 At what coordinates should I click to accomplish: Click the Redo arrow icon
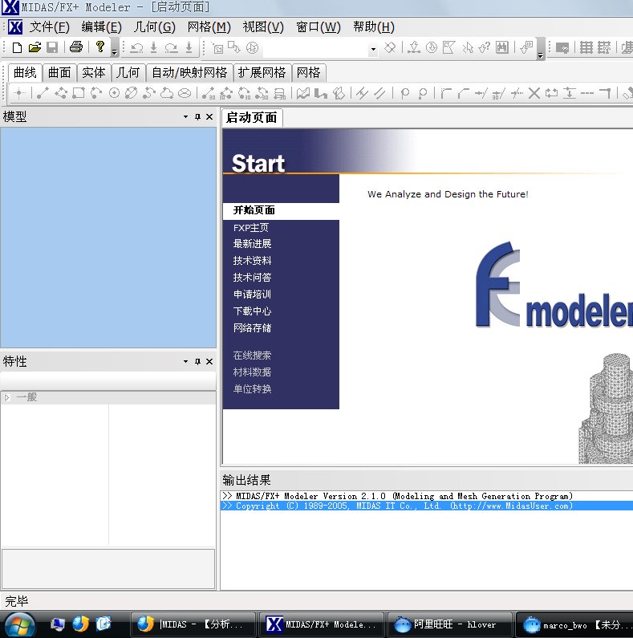click(x=172, y=48)
